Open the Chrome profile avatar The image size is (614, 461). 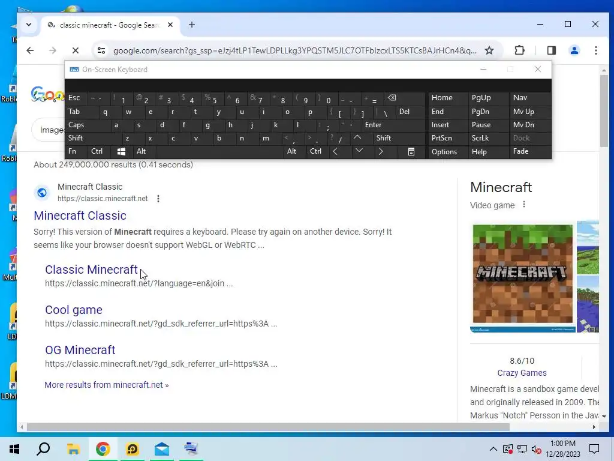click(x=574, y=50)
